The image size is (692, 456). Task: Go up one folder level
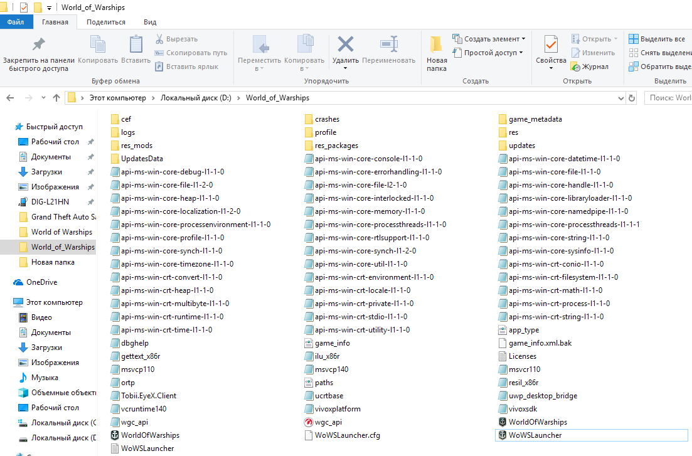[56, 98]
